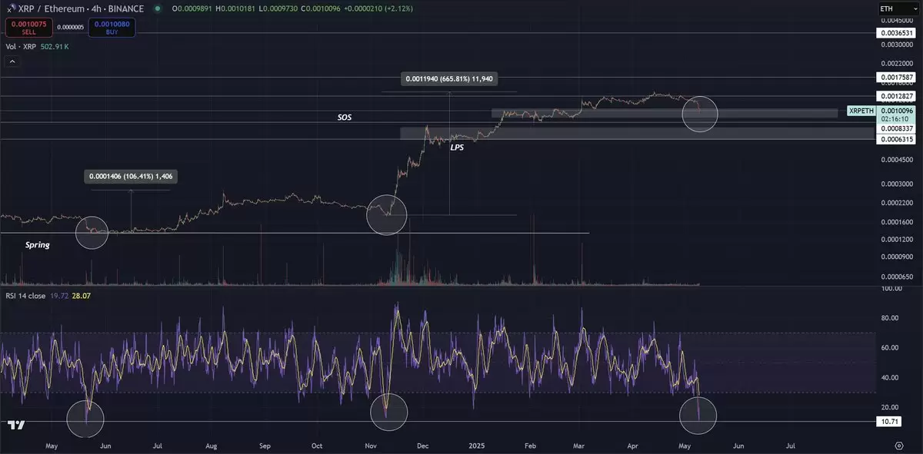Viewport: 923px width, 454px height.
Task: Click the XRP / Ethereum symbol title
Action: point(80,8)
